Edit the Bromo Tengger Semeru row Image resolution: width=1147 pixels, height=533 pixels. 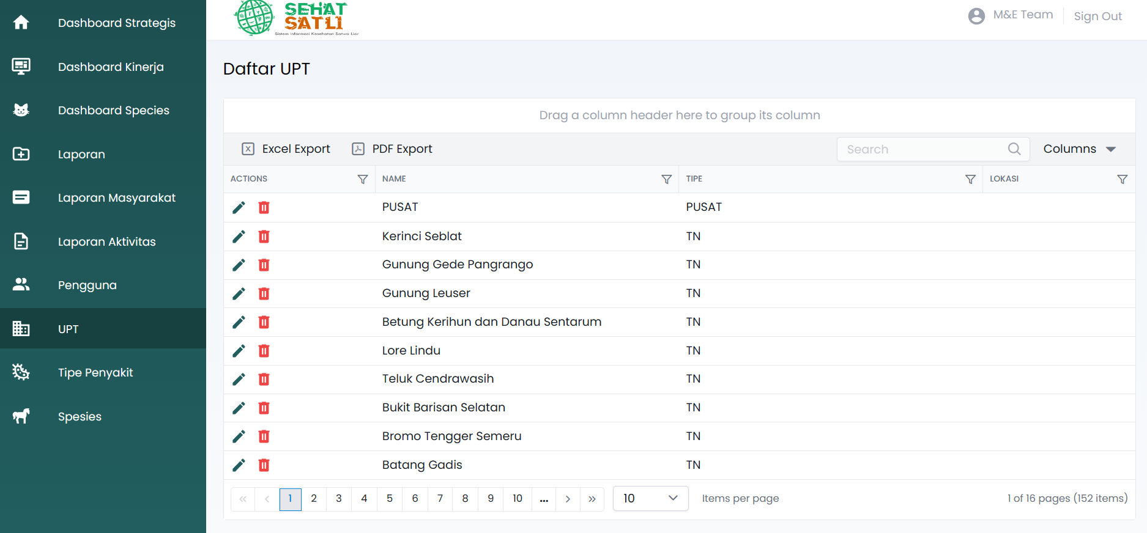239,436
